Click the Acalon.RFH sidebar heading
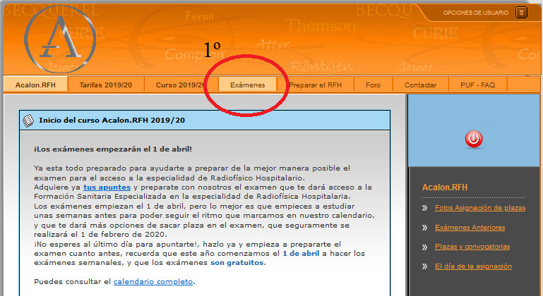This screenshot has width=543, height=296. [445, 187]
